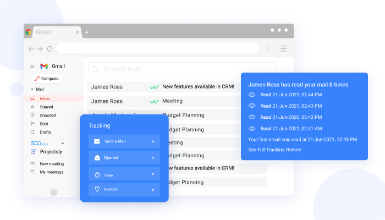Open last Budget Planning email row
The image size is (385, 220).
[217, 182]
